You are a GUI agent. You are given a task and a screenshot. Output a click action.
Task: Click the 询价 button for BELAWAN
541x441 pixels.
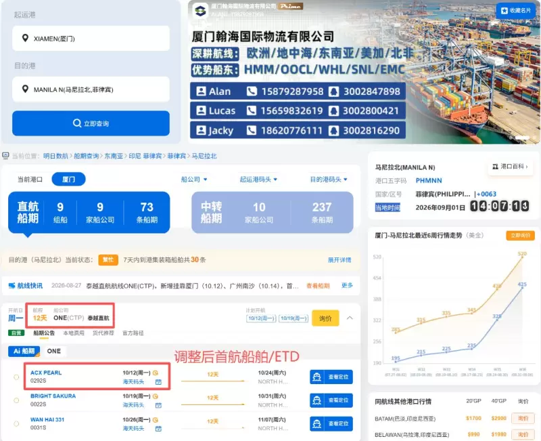coord(523,434)
